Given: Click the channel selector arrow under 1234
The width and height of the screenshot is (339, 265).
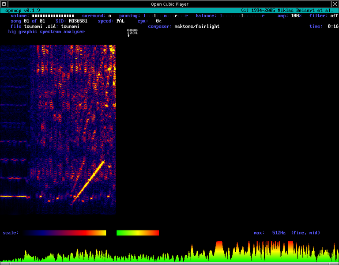Looking at the screenshot, I should tap(128, 35).
